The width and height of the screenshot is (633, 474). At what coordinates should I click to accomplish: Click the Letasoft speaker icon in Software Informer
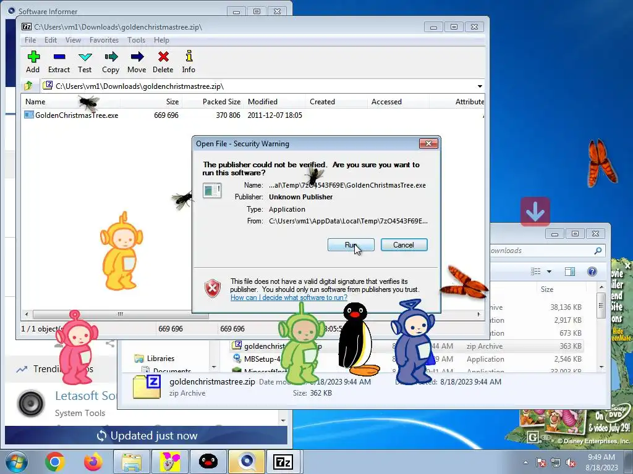31,403
